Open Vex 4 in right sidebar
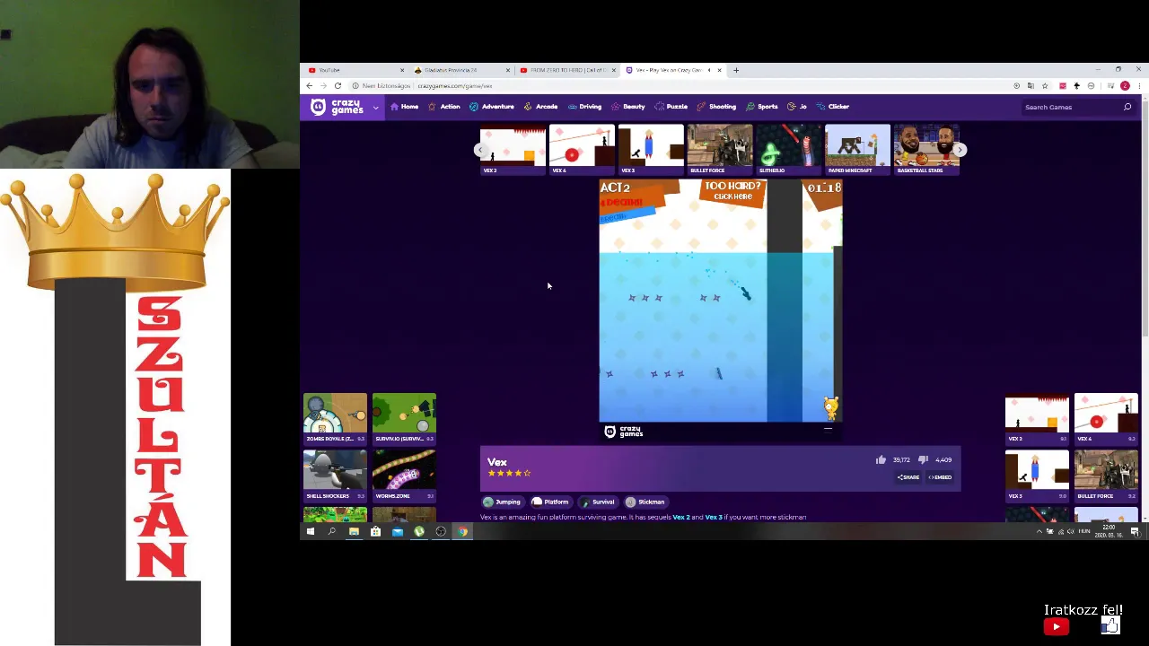 (x=1106, y=418)
